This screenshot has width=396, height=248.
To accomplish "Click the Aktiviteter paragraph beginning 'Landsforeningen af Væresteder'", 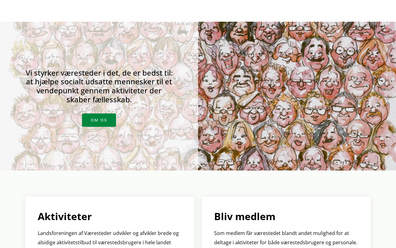I will click(x=108, y=238).
